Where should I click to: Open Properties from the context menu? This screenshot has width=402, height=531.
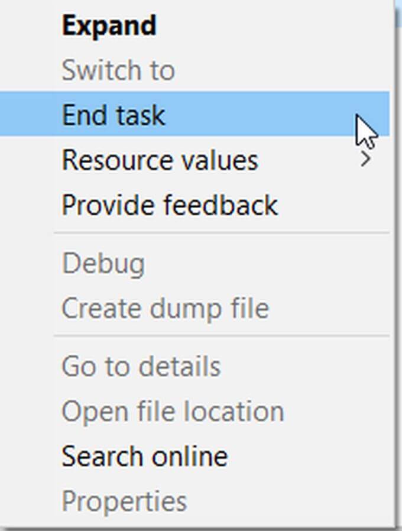124,501
